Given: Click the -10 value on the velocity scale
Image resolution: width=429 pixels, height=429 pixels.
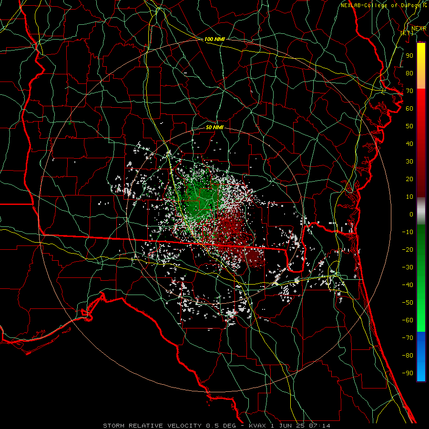Looking at the screenshot, I should click(x=408, y=232).
